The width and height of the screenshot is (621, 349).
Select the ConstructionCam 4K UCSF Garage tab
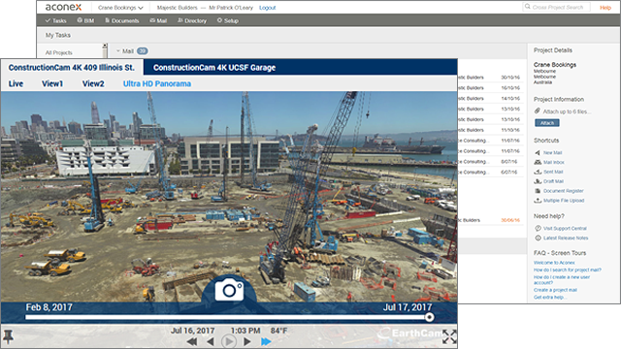click(214, 68)
